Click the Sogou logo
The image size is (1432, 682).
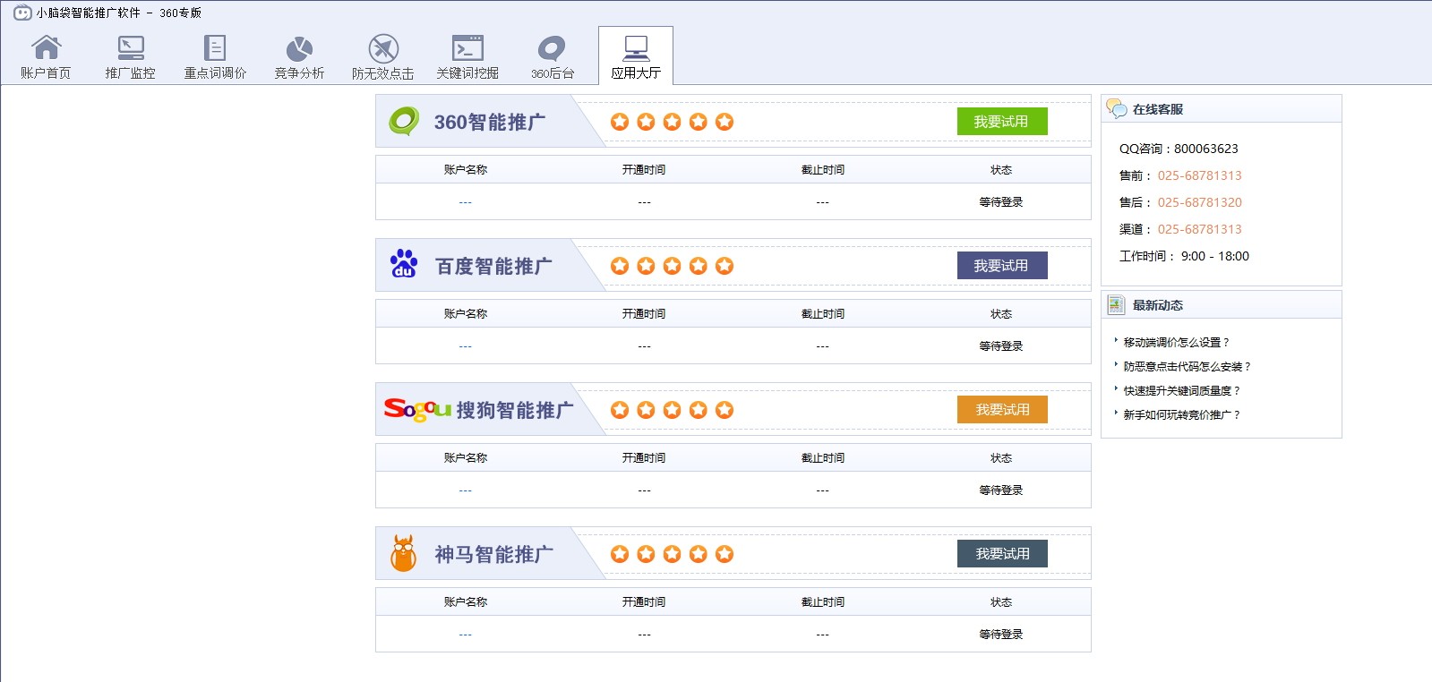tap(417, 409)
